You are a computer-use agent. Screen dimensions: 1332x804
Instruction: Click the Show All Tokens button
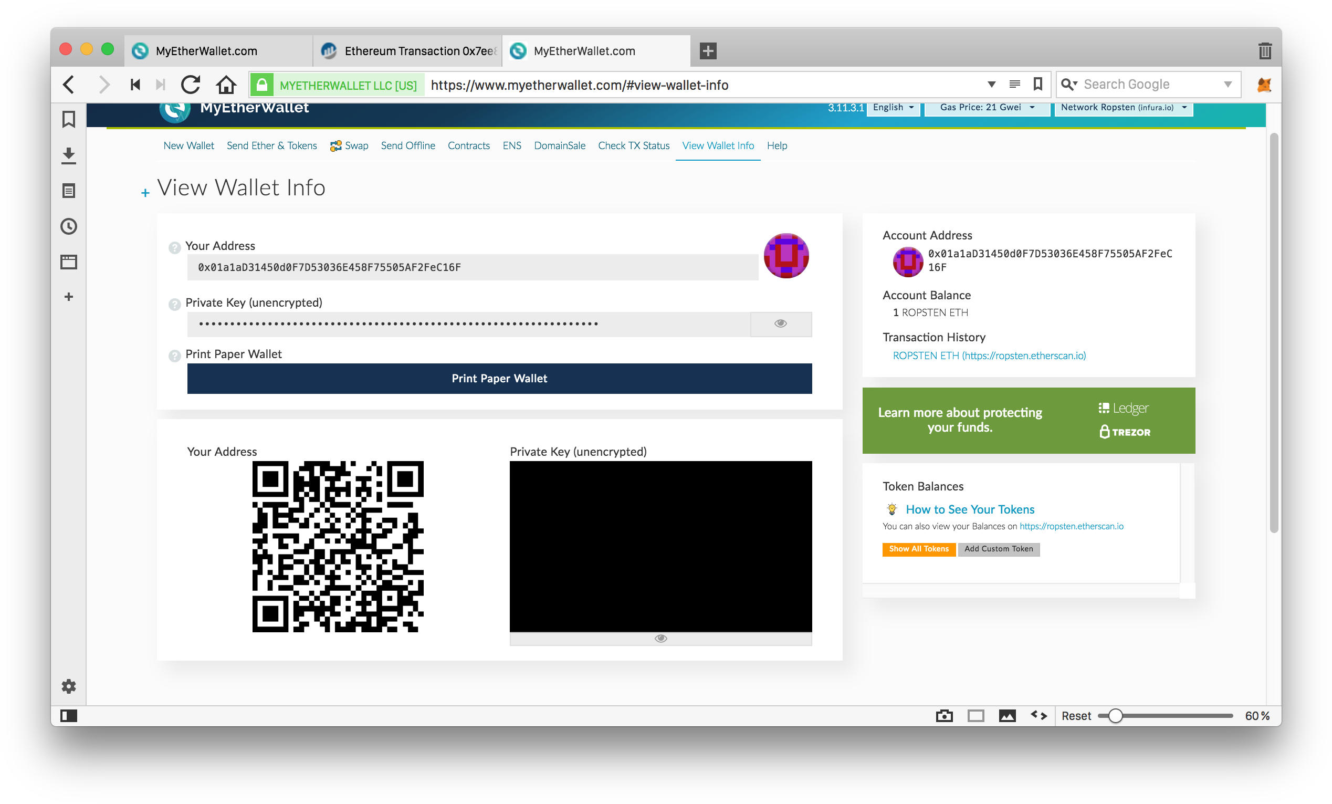pyautogui.click(x=918, y=549)
